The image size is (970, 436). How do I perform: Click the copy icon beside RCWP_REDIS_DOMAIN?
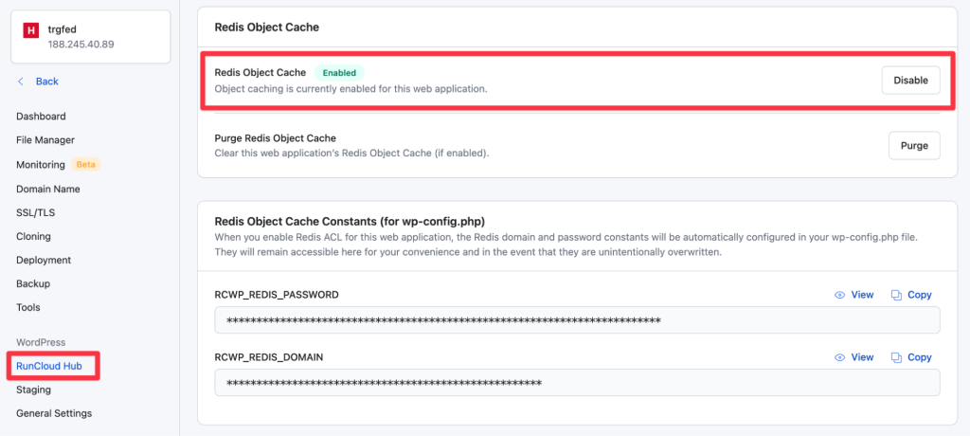tap(896, 358)
